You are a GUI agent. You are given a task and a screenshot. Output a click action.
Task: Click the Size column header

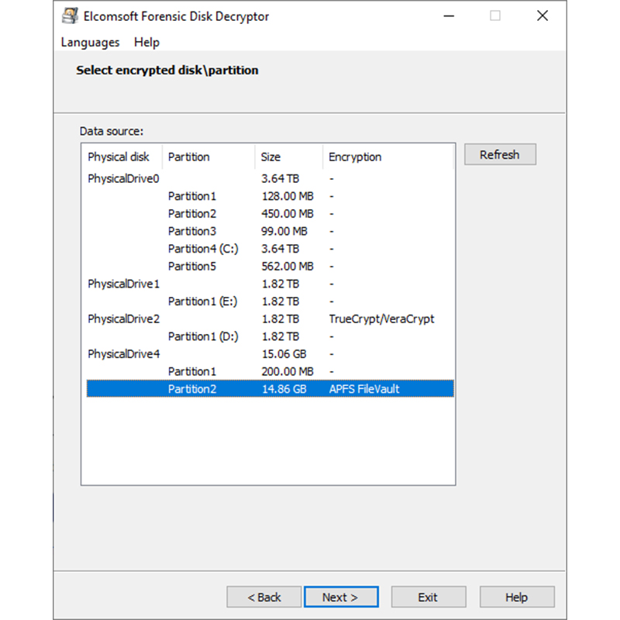[x=289, y=157]
